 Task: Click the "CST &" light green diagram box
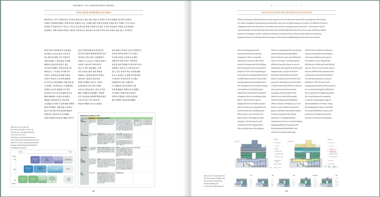point(52,179)
